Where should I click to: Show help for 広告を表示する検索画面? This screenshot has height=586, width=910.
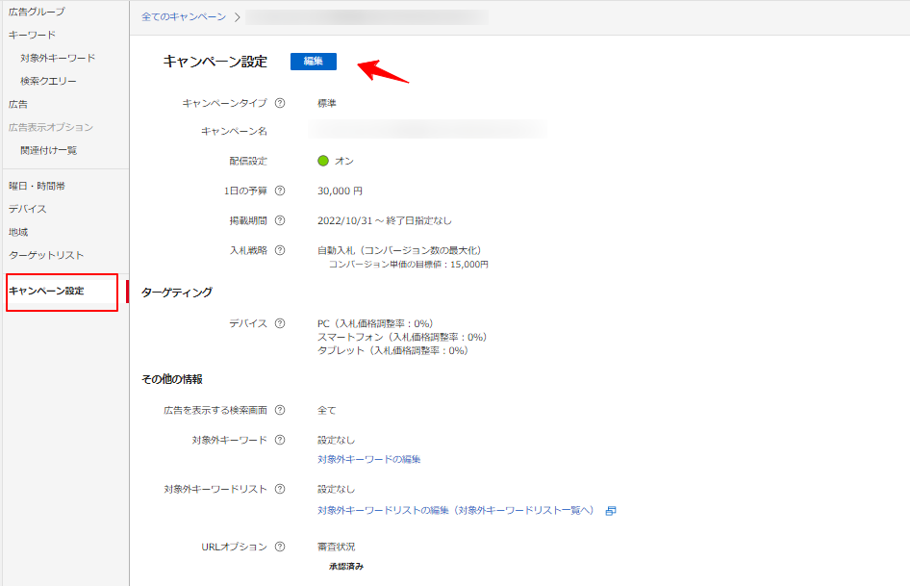pyautogui.click(x=280, y=410)
